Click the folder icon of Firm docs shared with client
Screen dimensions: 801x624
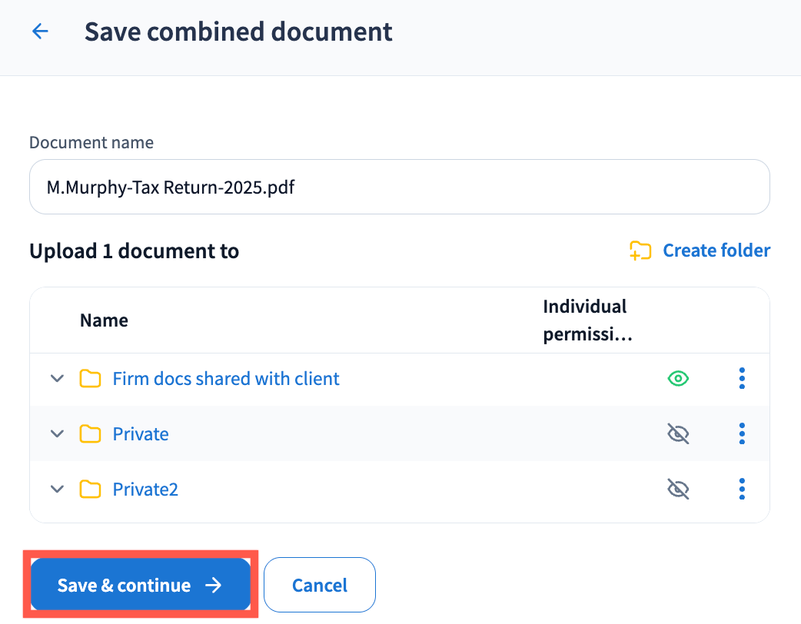coord(91,379)
